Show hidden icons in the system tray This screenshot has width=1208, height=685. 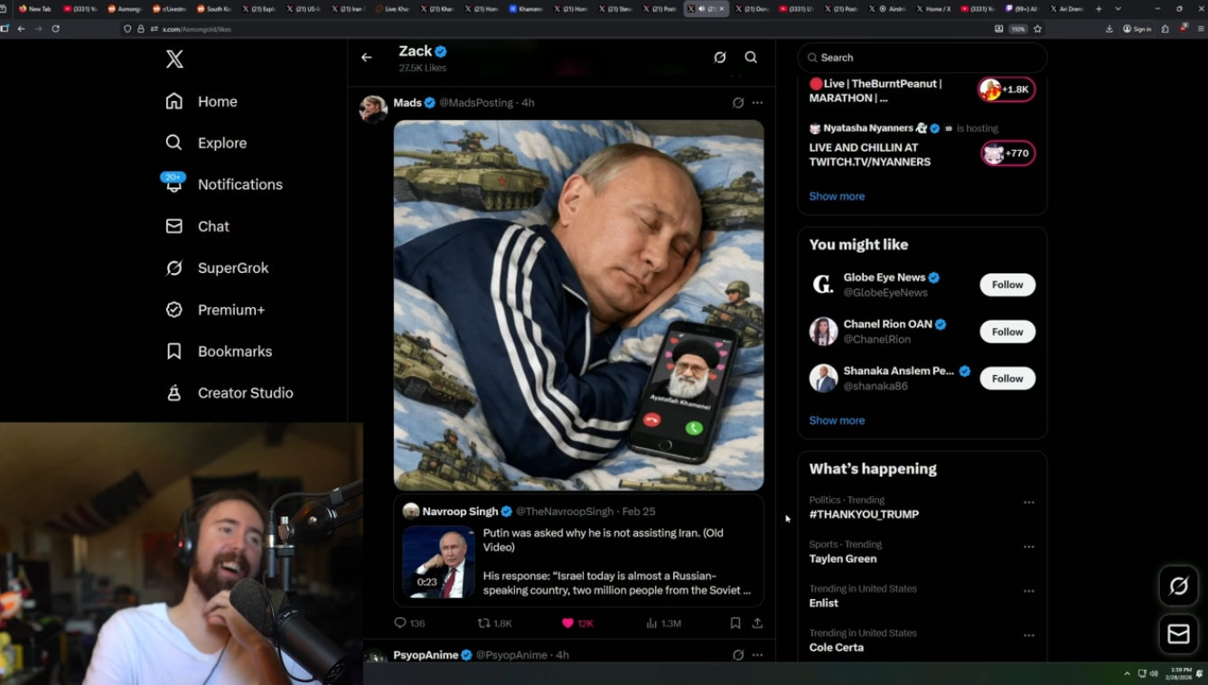(1127, 673)
